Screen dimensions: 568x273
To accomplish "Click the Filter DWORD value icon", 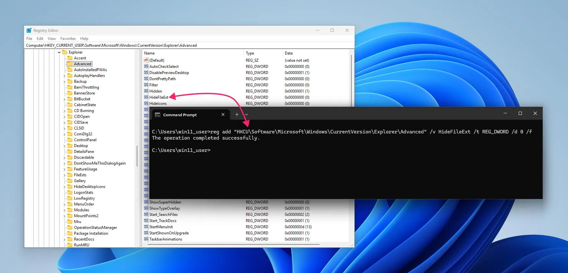I will pyautogui.click(x=146, y=85).
